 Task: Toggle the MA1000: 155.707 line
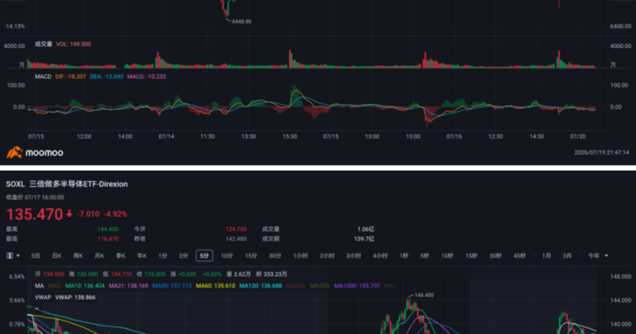[357, 286]
